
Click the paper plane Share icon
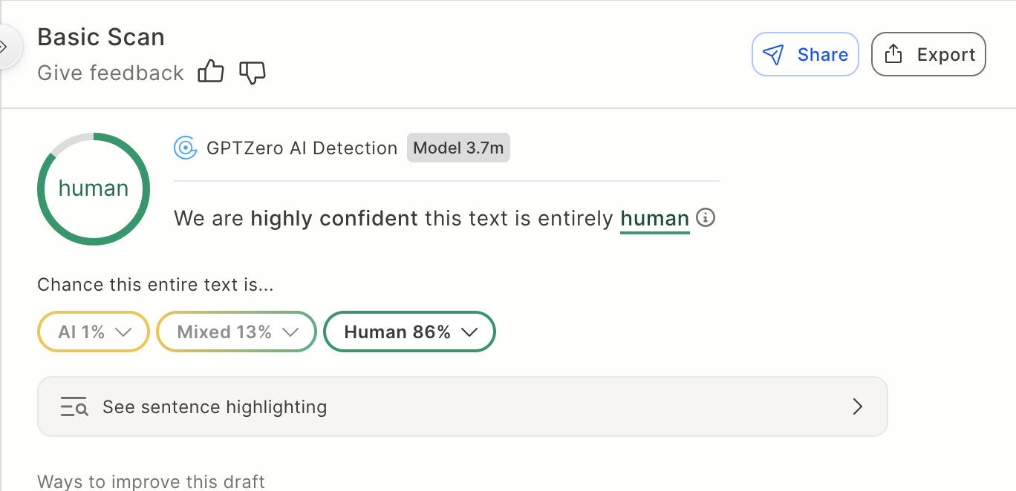[x=774, y=54]
